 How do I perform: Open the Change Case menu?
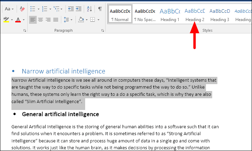click(9, 9)
